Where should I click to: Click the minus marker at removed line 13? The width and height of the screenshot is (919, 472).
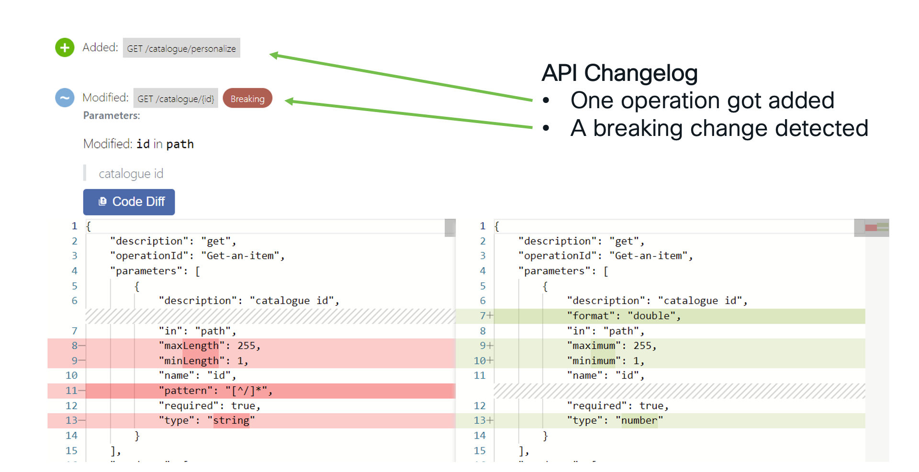[x=82, y=420]
